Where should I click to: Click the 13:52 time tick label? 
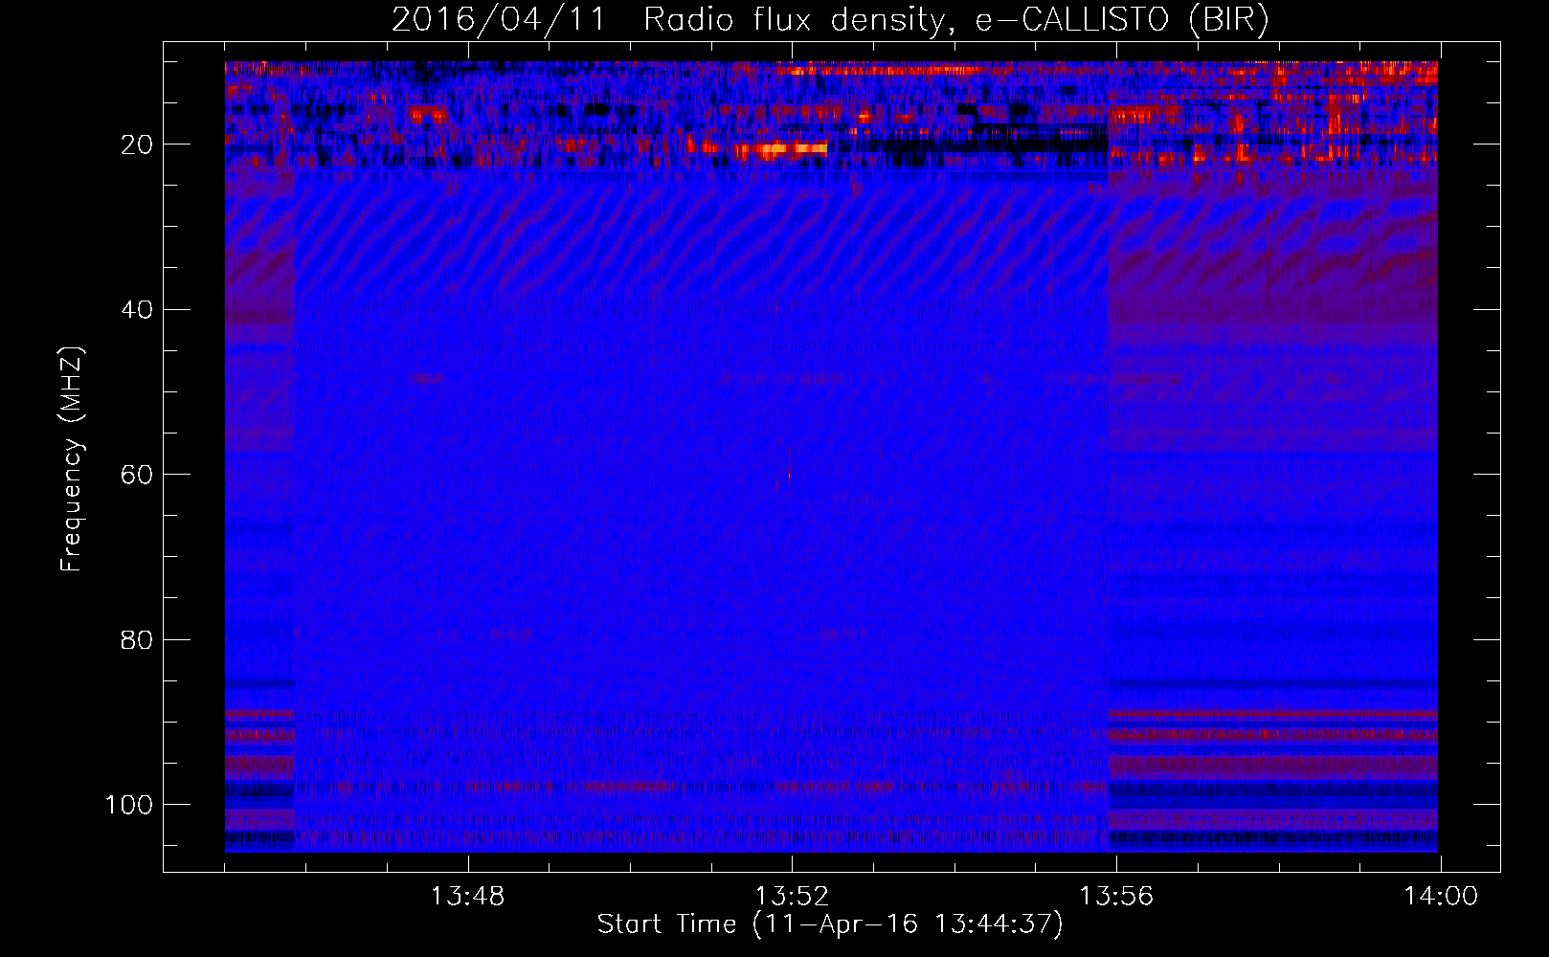pyautogui.click(x=792, y=897)
